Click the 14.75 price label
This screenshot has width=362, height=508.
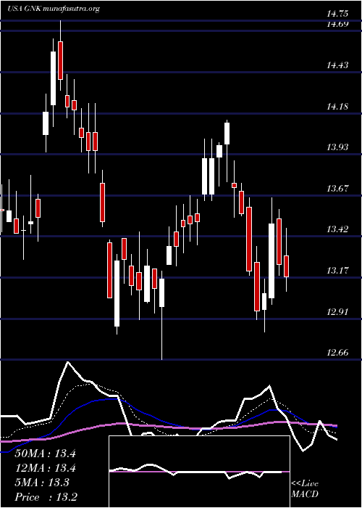pyautogui.click(x=337, y=14)
